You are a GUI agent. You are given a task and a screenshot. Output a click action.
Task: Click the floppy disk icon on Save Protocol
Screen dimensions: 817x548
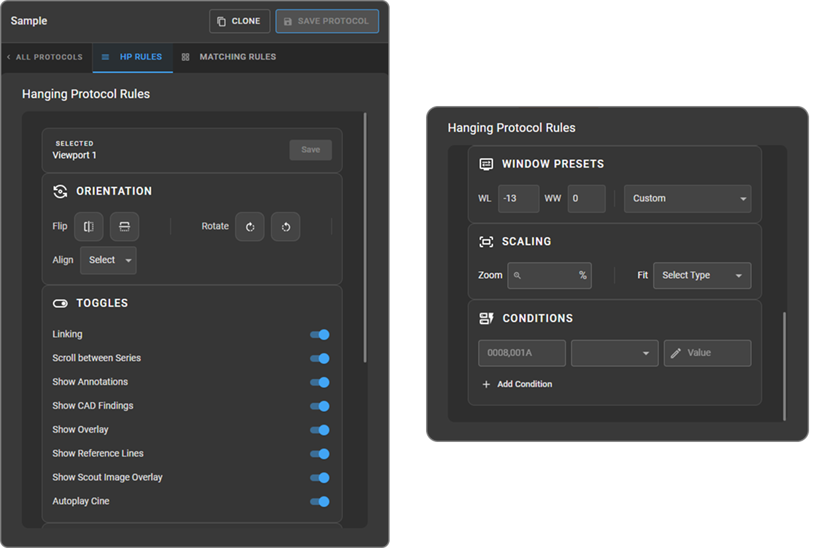[288, 21]
